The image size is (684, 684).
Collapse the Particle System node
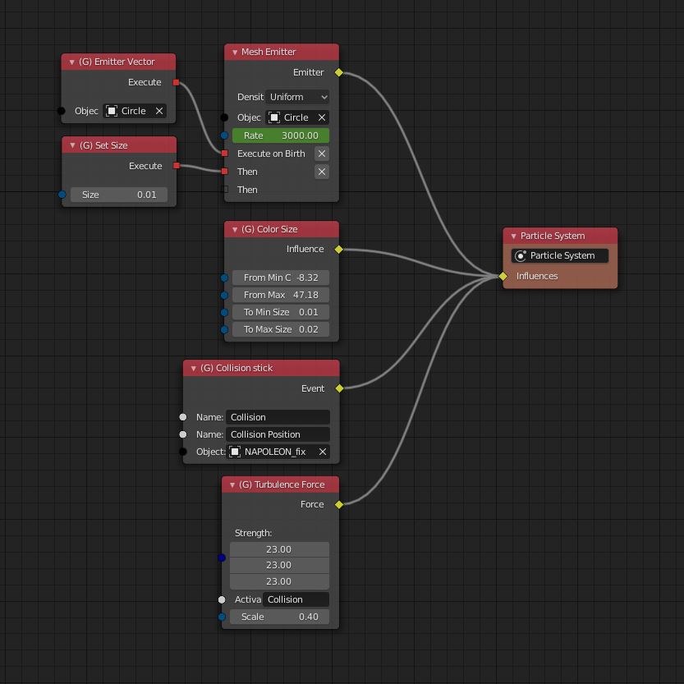pos(513,236)
